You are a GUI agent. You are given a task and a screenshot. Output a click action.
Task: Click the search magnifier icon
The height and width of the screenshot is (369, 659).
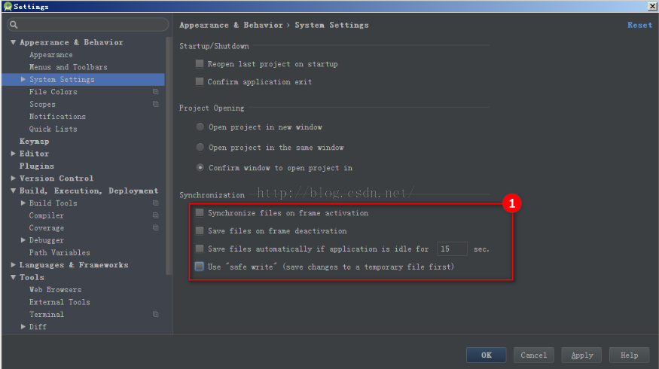(14, 25)
